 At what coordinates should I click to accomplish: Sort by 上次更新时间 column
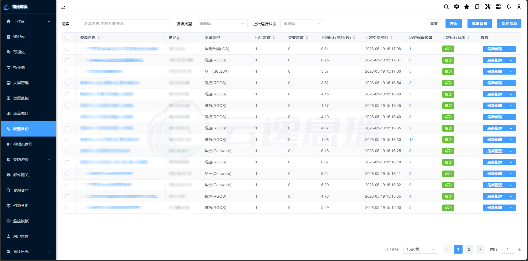pyautogui.click(x=392, y=38)
